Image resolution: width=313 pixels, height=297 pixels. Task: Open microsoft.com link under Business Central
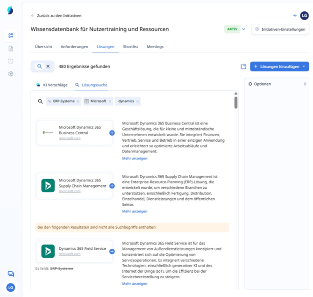click(70, 138)
